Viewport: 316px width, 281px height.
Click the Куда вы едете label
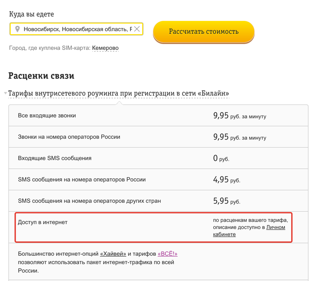click(x=32, y=14)
